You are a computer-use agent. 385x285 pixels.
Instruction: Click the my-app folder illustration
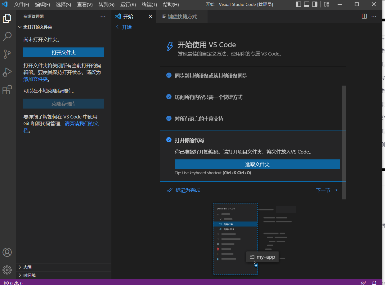click(262, 257)
